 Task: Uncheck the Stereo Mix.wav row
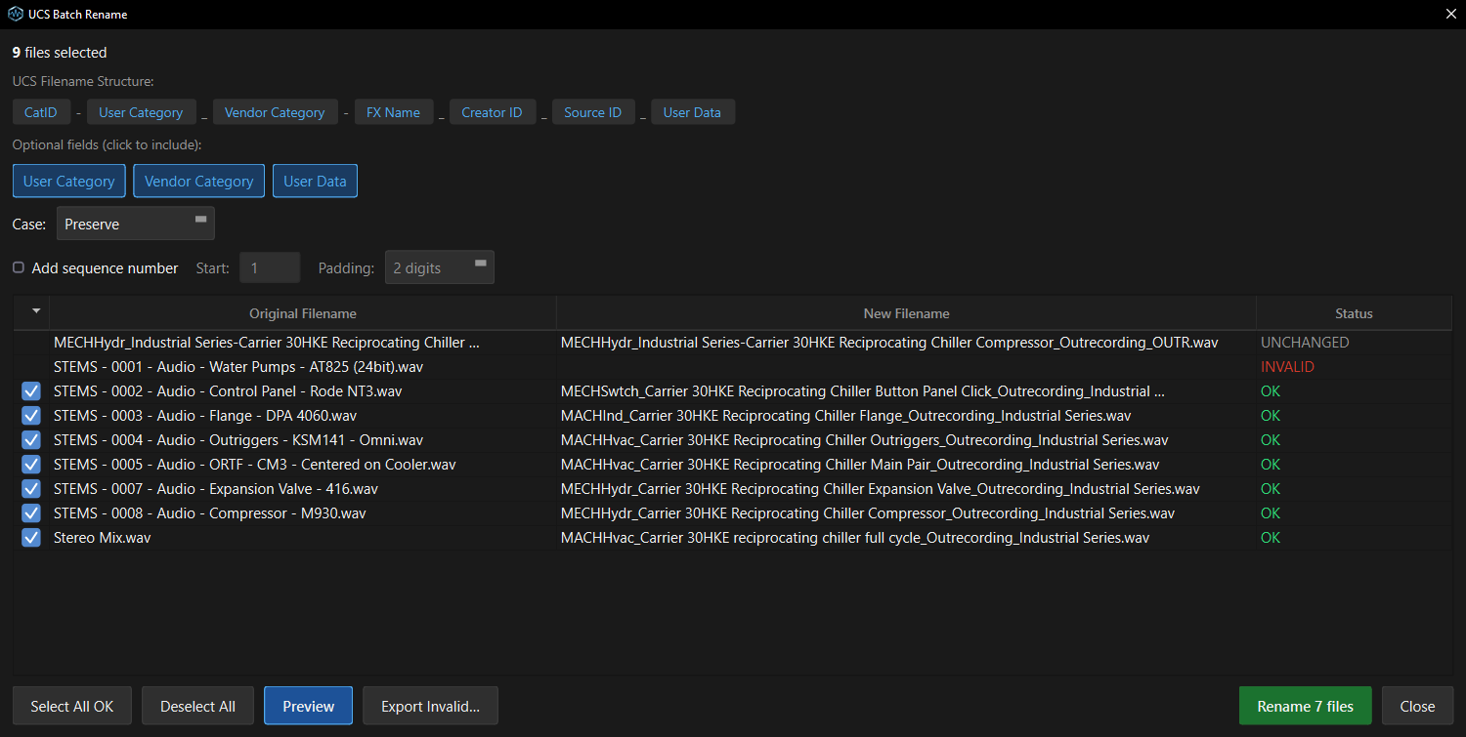[x=31, y=538]
